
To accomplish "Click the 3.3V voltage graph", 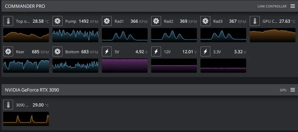I will point(223,66).
